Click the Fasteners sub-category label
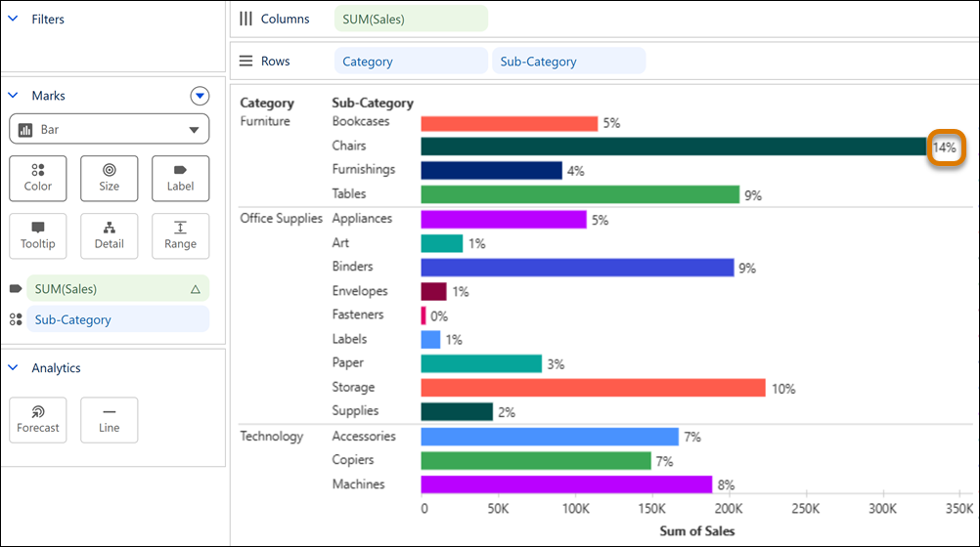980x547 pixels. point(358,315)
